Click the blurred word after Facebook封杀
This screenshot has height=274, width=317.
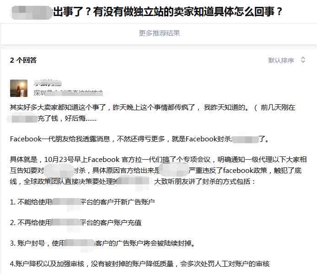point(246,140)
